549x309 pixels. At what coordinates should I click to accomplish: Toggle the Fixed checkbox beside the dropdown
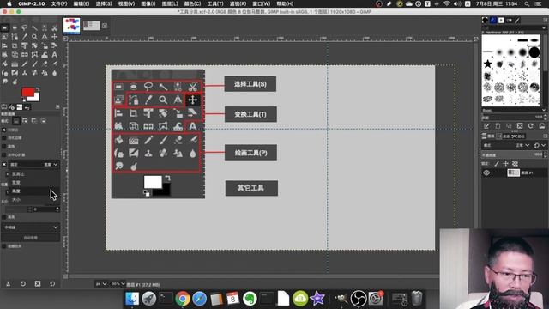pyautogui.click(x=4, y=164)
